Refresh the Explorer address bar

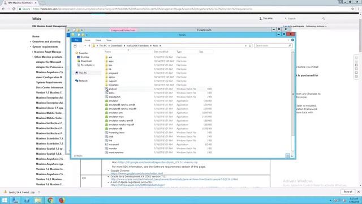click(x=250, y=46)
